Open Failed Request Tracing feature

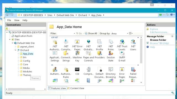point(133,73)
